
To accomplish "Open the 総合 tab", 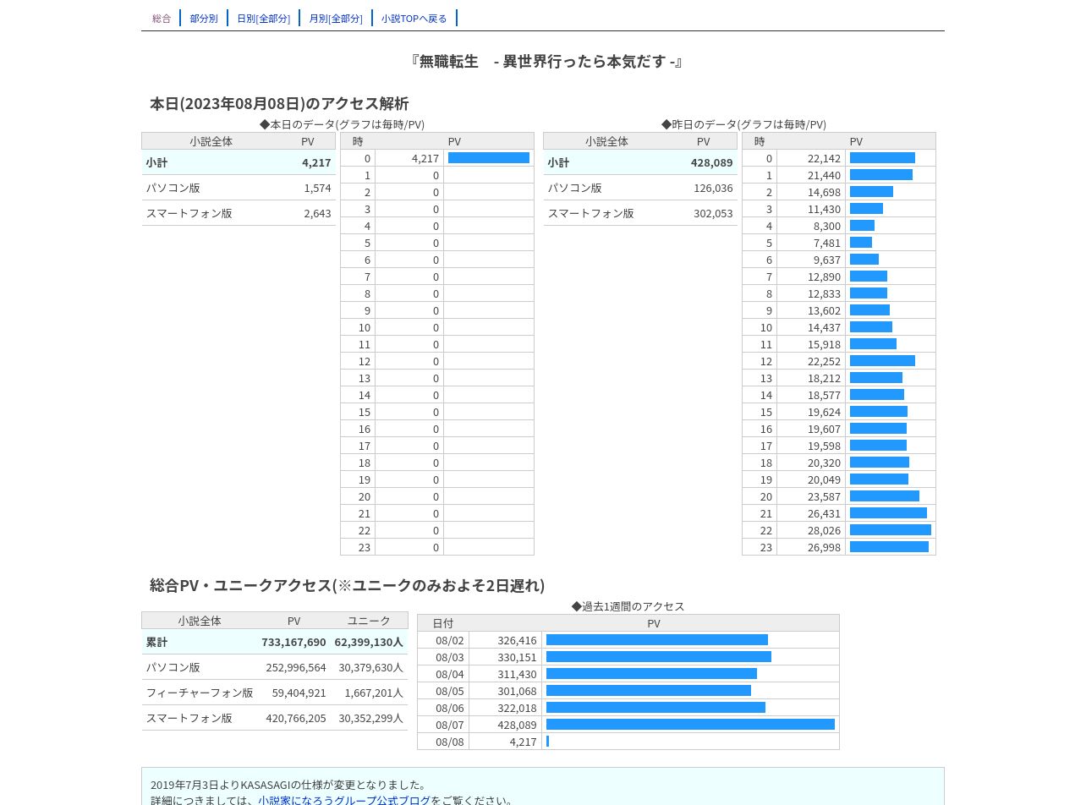I will (162, 18).
